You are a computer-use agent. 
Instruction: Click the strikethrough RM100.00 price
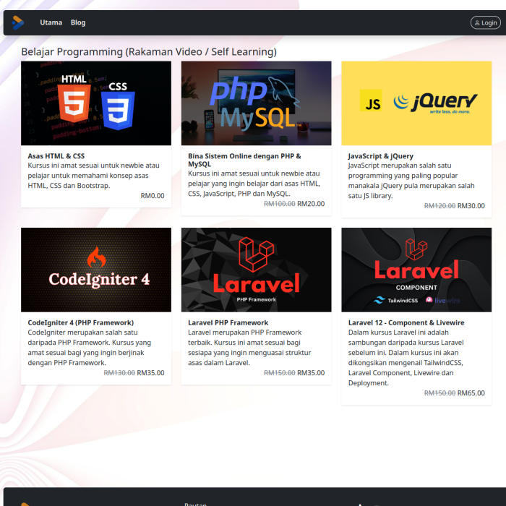coord(280,204)
